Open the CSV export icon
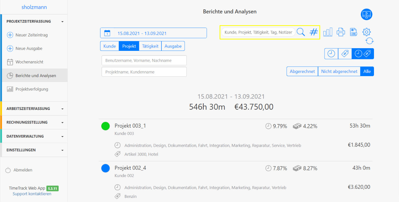This screenshot has width=399, height=202. click(353, 32)
